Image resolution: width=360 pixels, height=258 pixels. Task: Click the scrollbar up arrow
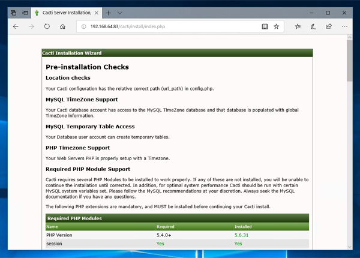[x=349, y=37]
